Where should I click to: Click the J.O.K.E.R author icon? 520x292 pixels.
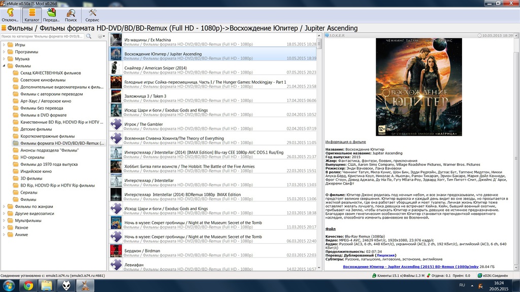click(327, 35)
